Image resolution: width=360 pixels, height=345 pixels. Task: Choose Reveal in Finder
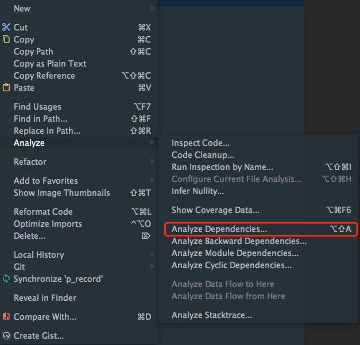click(45, 298)
